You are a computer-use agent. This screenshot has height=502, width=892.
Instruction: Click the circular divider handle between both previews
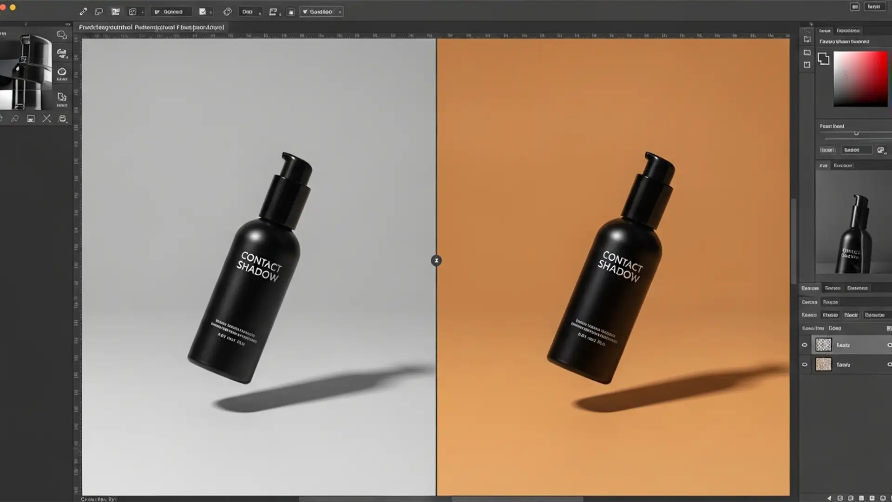(436, 261)
